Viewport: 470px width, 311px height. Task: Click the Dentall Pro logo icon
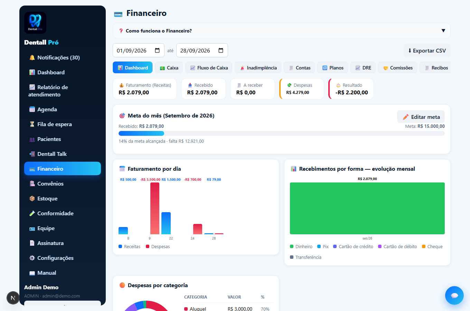(35, 23)
